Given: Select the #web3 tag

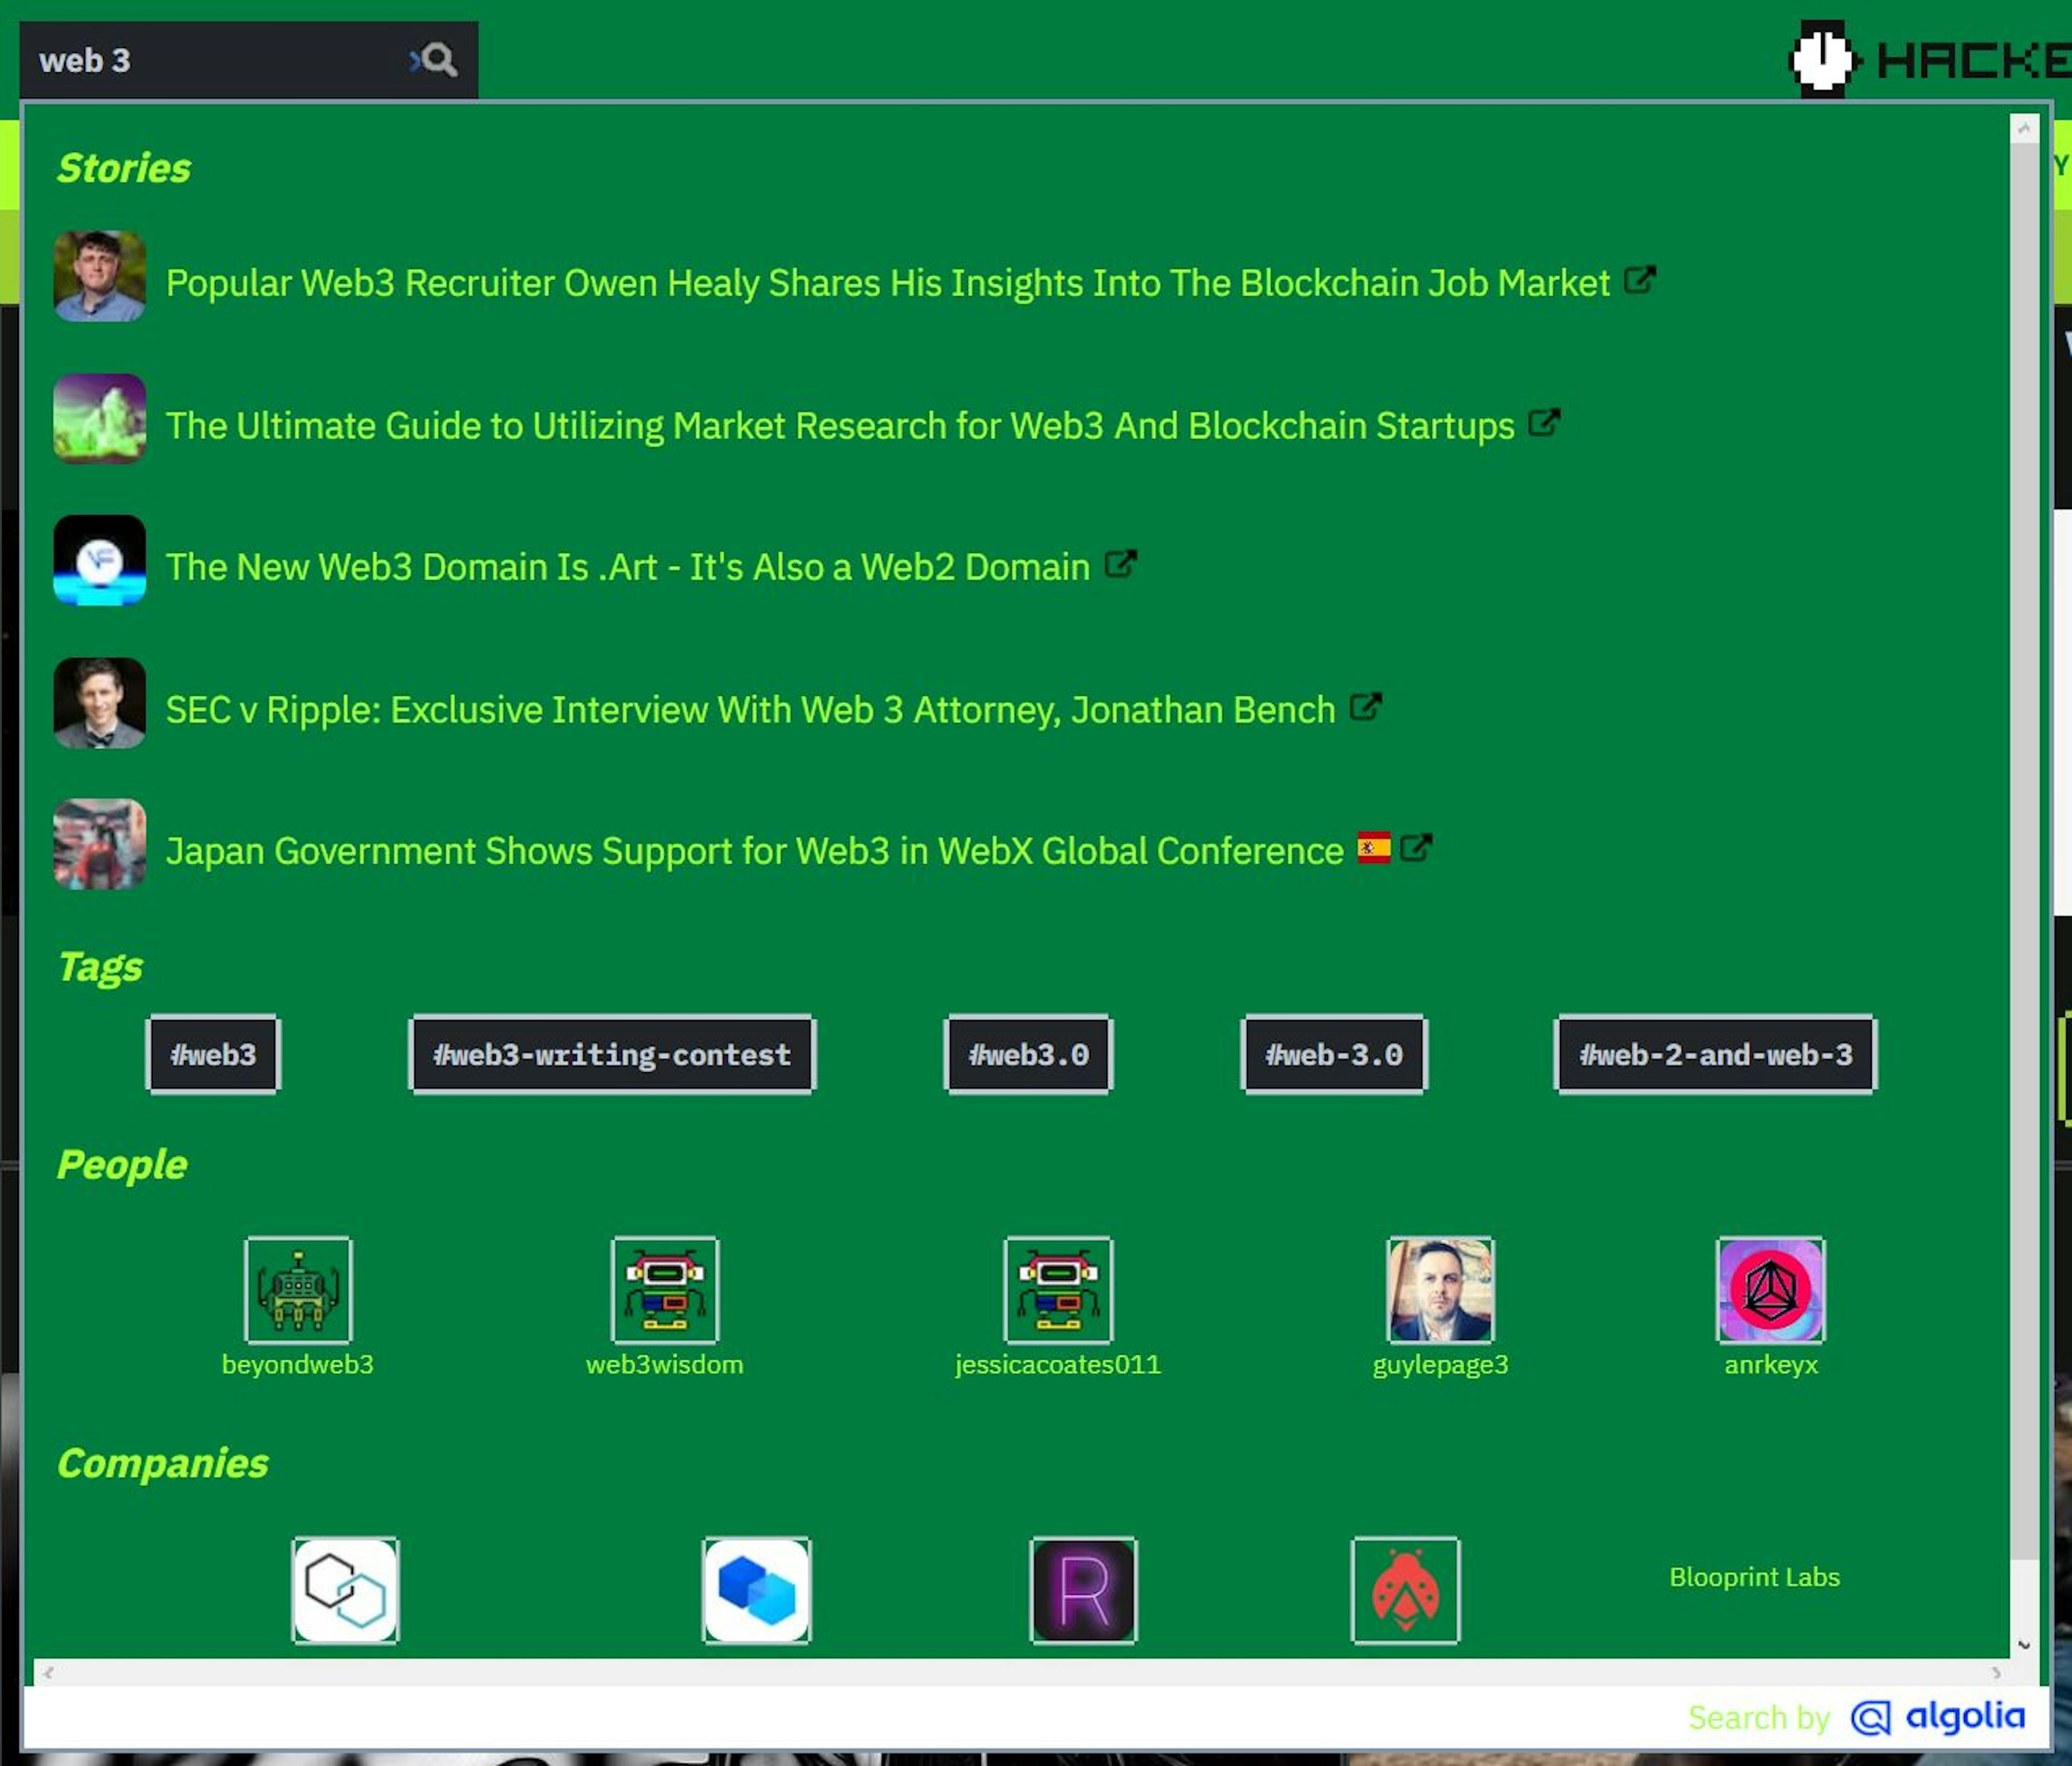Looking at the screenshot, I should pos(213,1055).
